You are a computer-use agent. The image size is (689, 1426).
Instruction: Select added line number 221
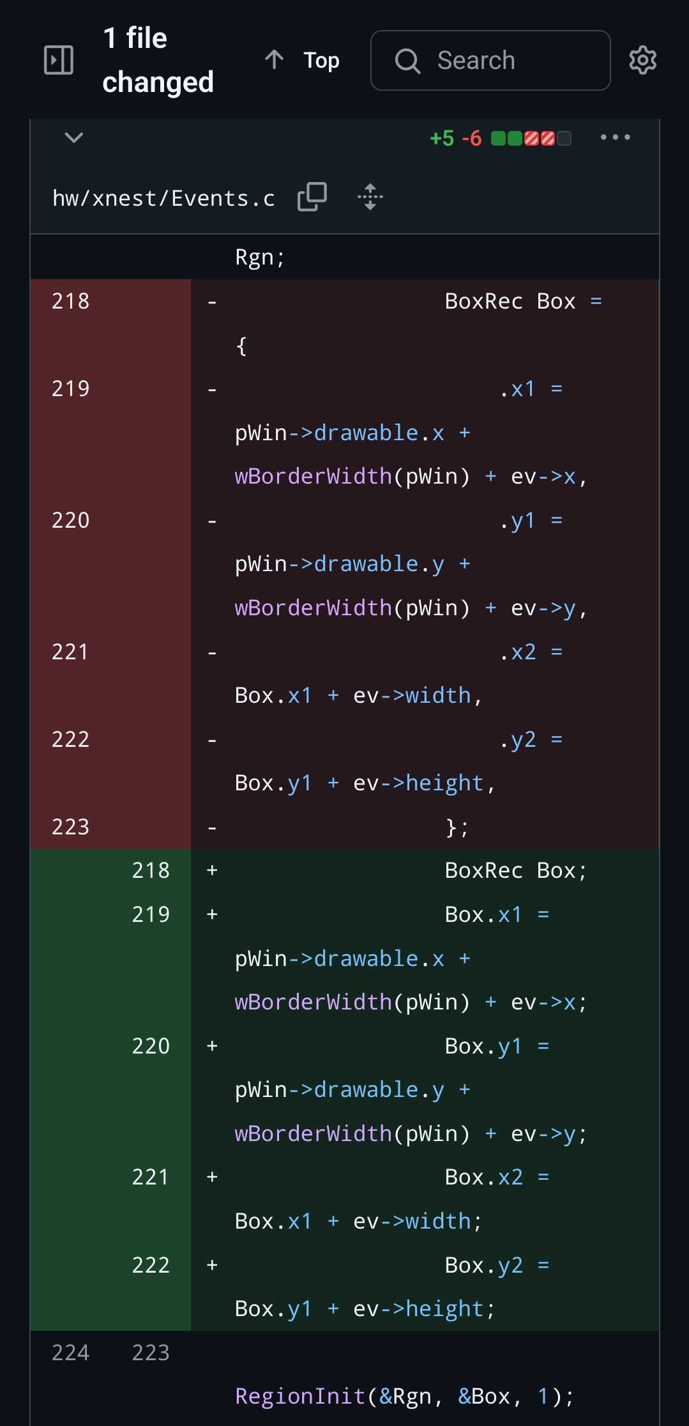[x=151, y=1177]
